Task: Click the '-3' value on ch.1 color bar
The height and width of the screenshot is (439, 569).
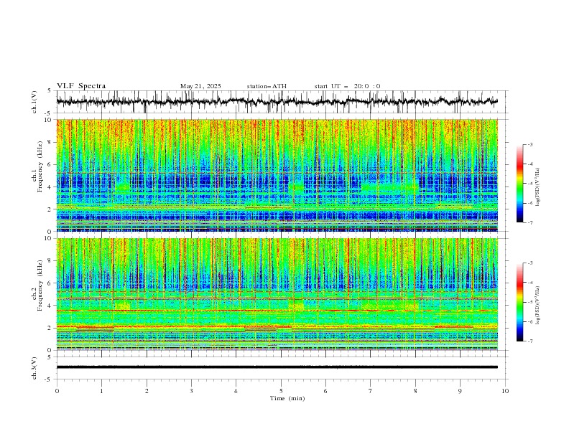Action: pyautogui.click(x=529, y=144)
